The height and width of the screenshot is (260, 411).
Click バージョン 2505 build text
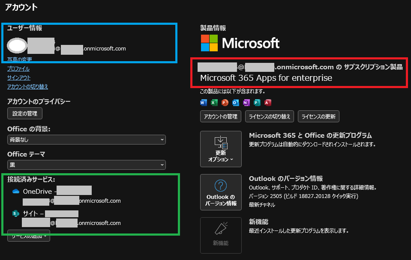[x=303, y=196]
